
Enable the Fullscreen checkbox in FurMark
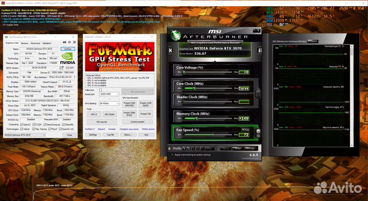tap(101, 90)
